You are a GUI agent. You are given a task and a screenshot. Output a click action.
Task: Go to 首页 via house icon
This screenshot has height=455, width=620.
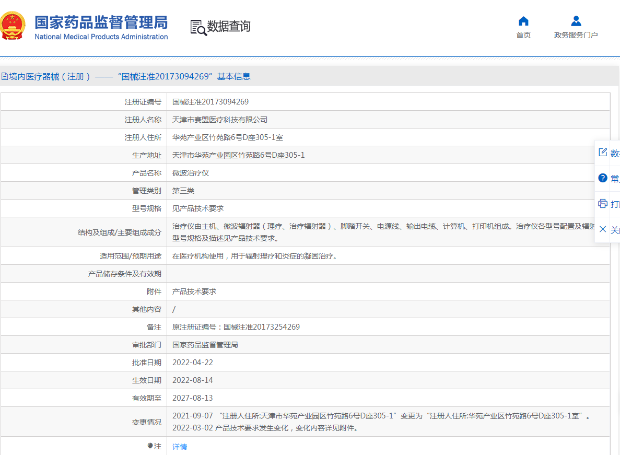click(523, 21)
